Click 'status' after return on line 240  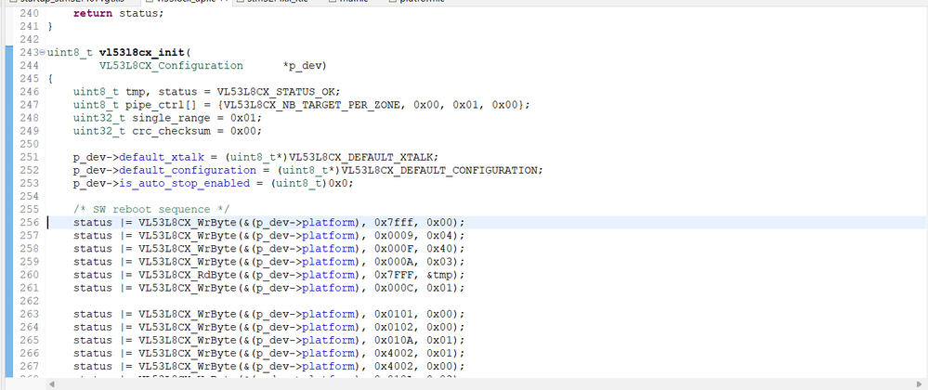(138, 13)
